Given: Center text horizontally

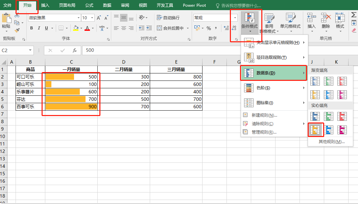Looking at the screenshot, I should (x=124, y=28).
